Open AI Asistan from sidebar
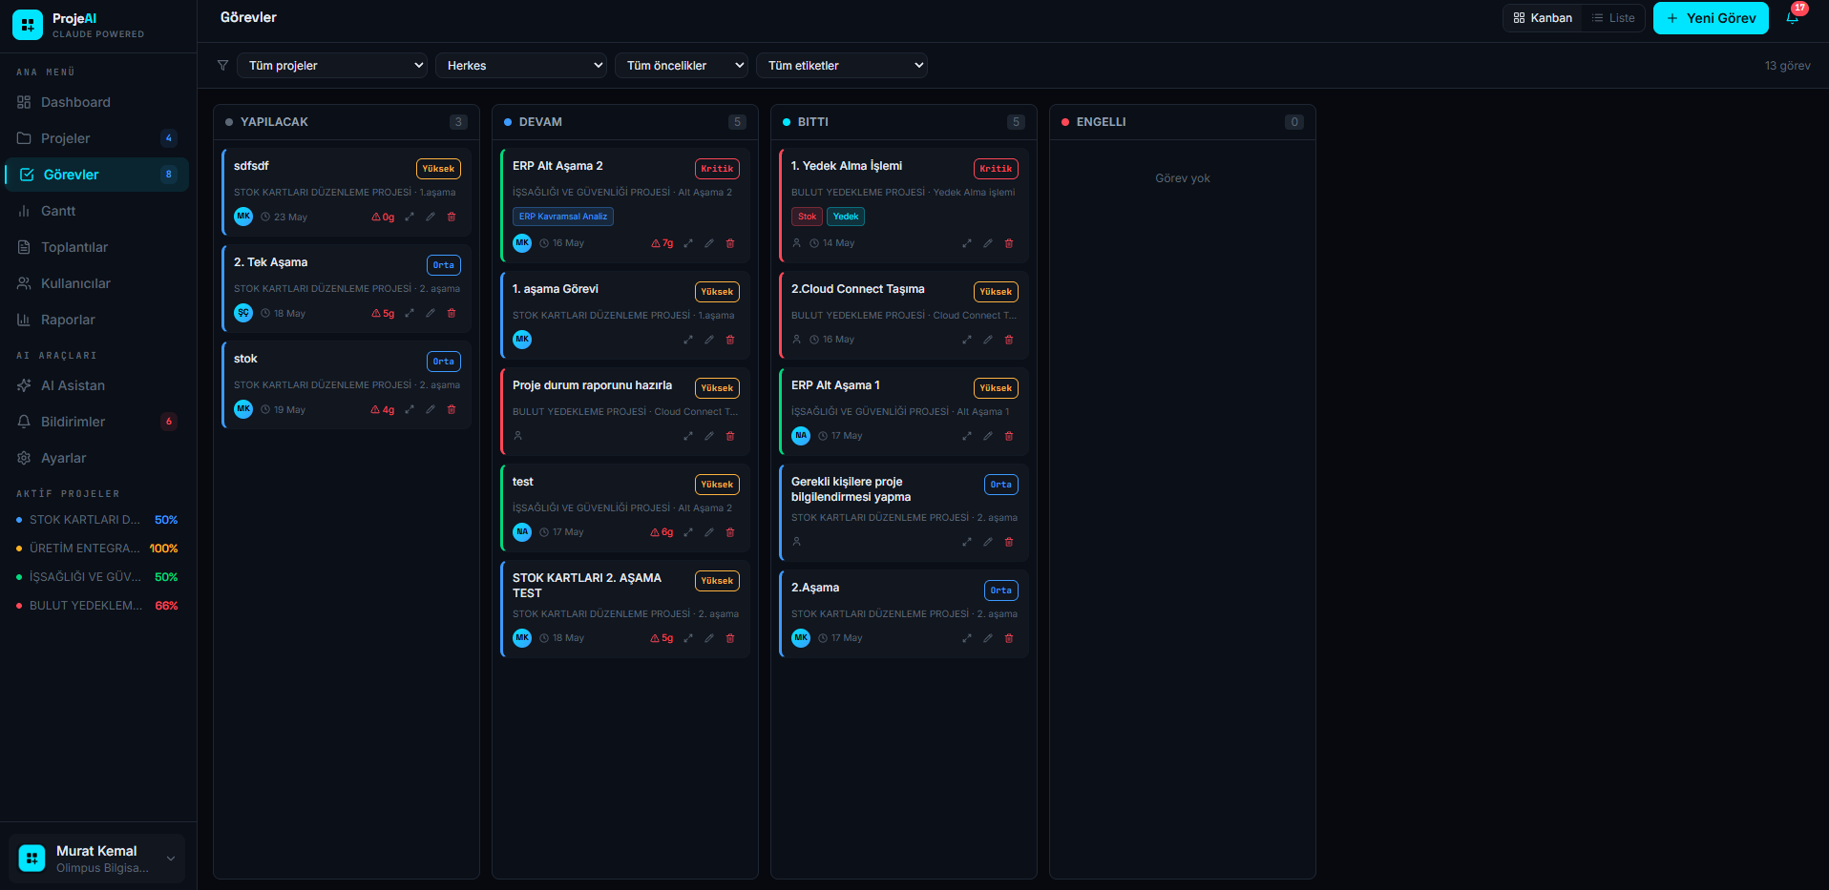1829x890 pixels. pyautogui.click(x=97, y=385)
